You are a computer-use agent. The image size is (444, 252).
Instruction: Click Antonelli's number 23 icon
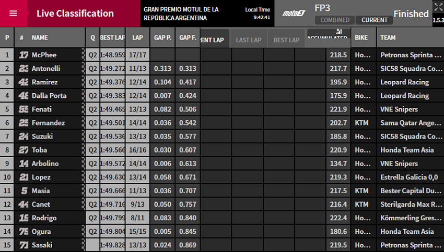24,69
